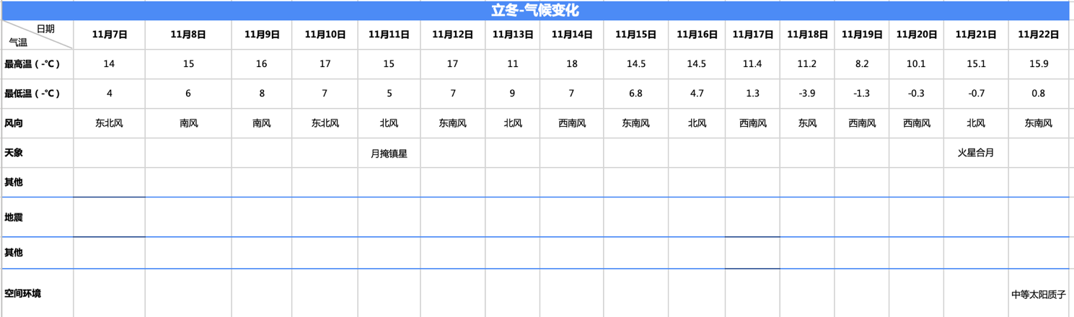Select the 11月8日 column header
Viewport: 1074px width, 317px height.
coord(188,35)
